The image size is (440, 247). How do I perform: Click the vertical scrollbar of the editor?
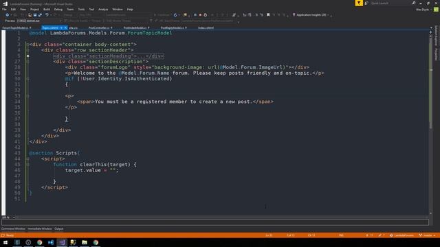431,123
